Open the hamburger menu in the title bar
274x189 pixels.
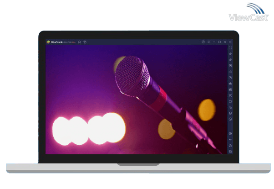(208, 42)
